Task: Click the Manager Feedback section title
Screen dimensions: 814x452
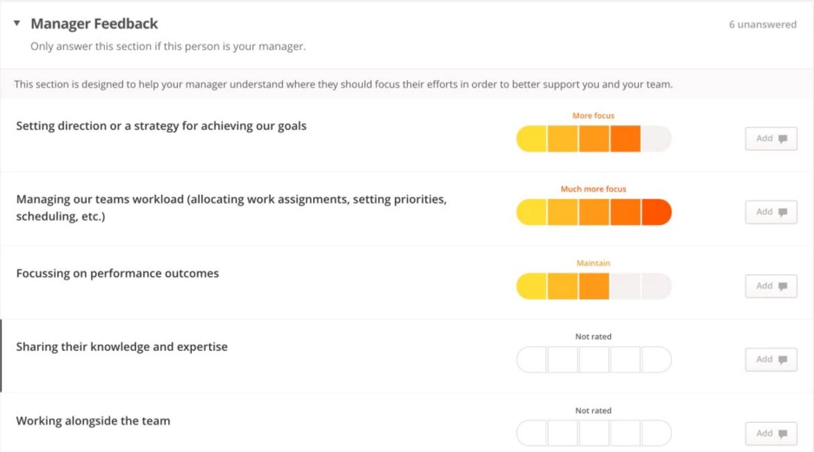Action: click(x=94, y=24)
